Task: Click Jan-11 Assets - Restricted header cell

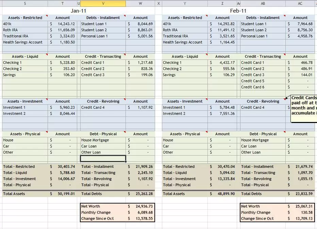Action: point(25,18)
